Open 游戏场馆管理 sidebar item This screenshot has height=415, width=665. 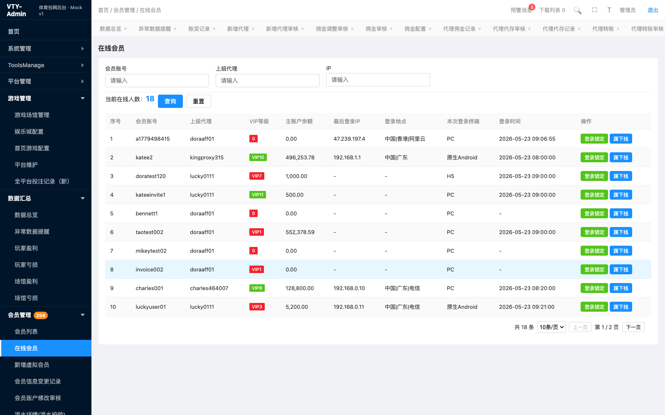click(x=46, y=115)
